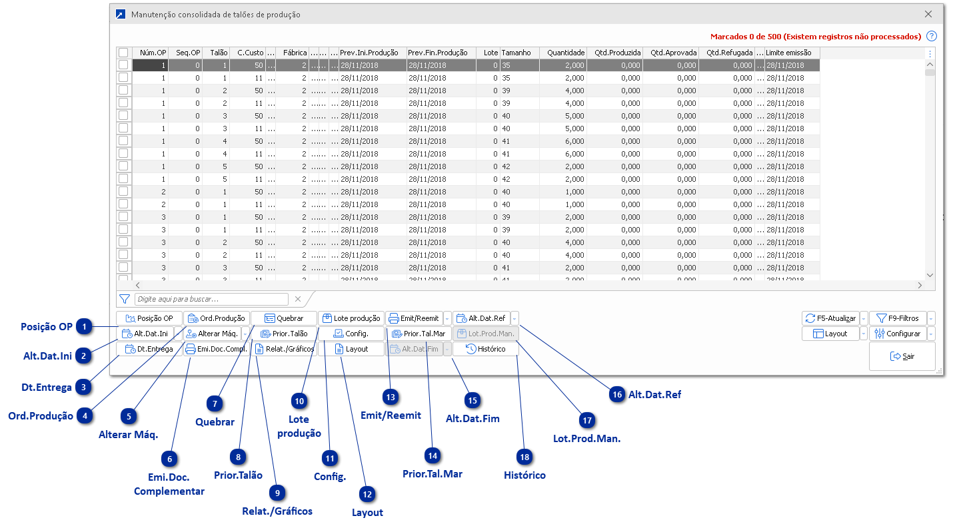Screen dimensions: 959x530
Task: Open the dropdown arrow next to F9-Filtros
Action: pyautogui.click(x=931, y=318)
